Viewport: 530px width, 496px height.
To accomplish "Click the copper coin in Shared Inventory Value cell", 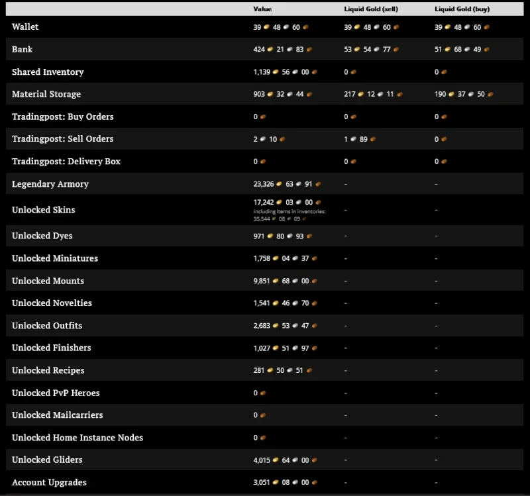I will coord(314,72).
